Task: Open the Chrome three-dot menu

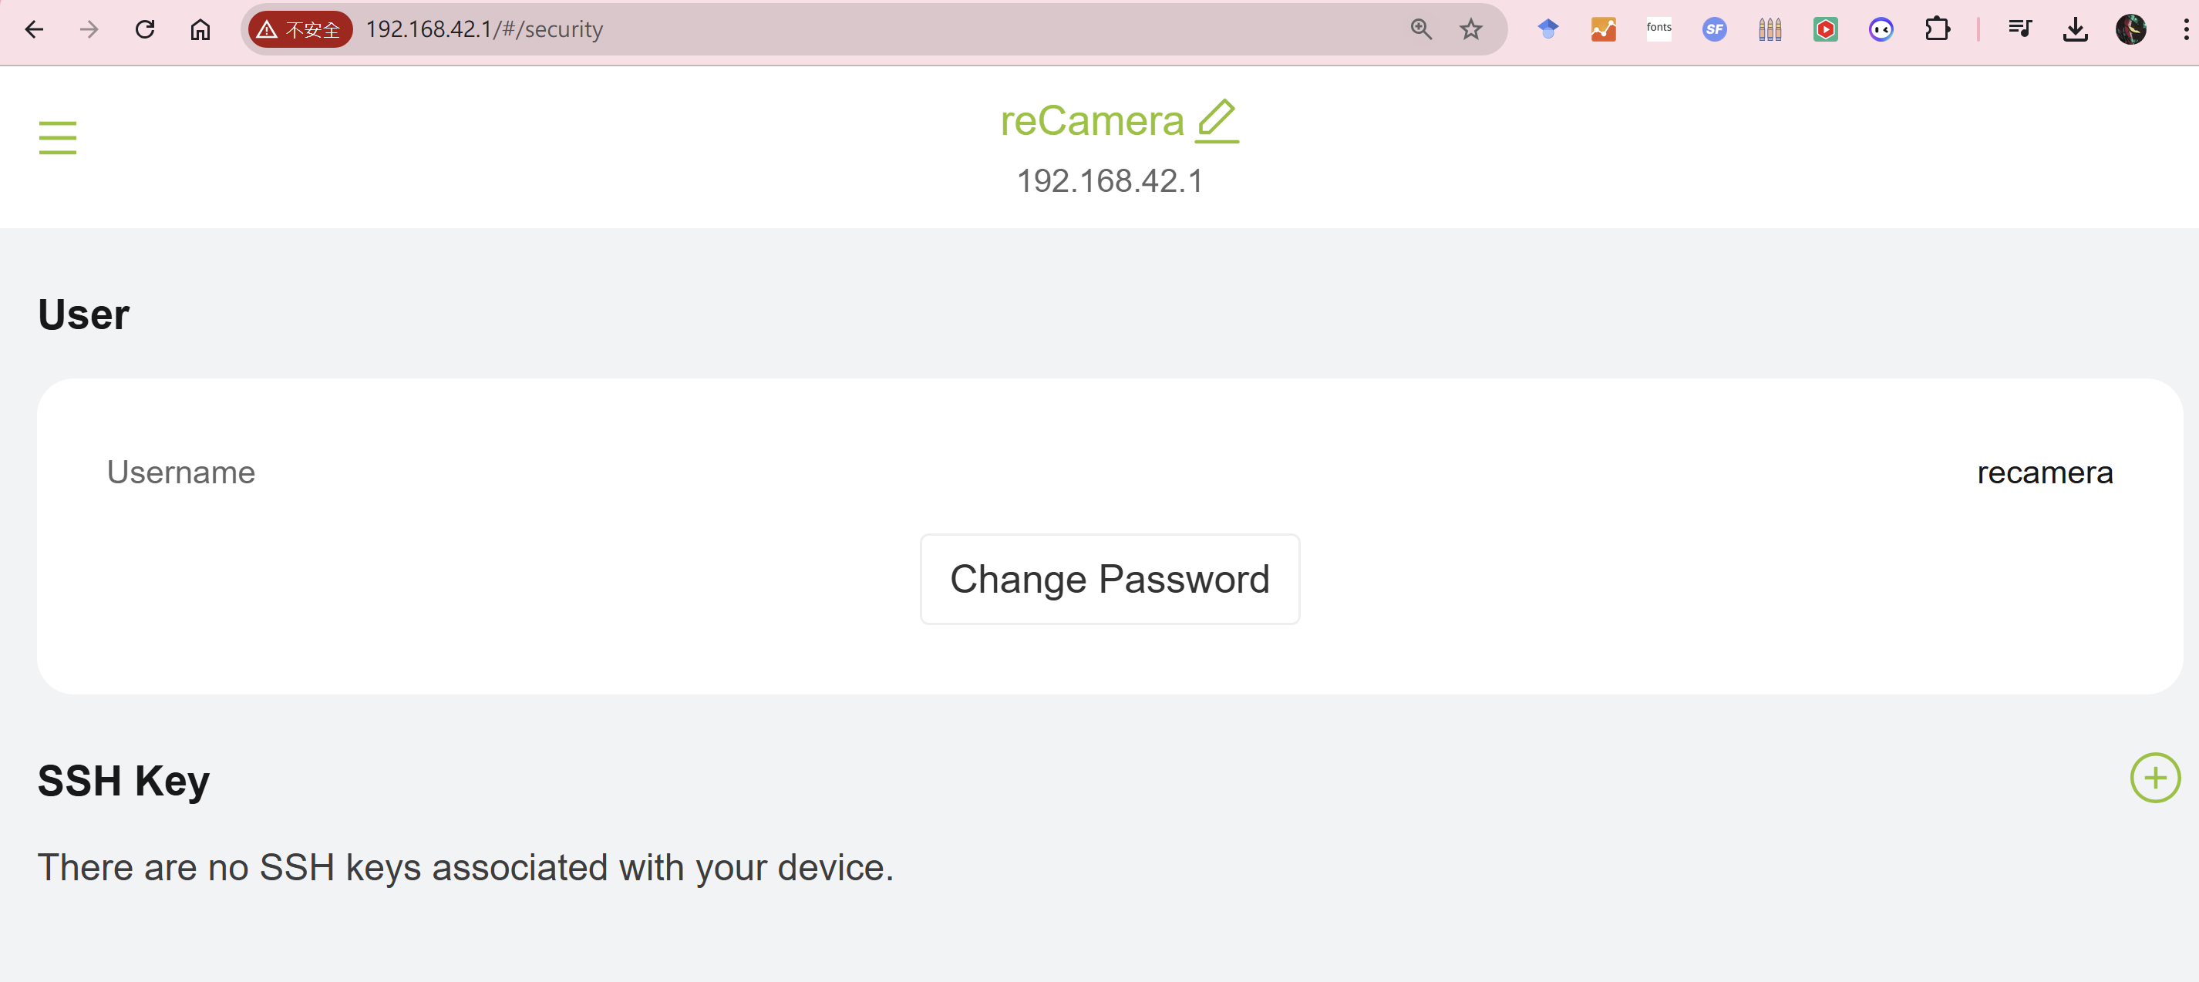Action: [2185, 30]
